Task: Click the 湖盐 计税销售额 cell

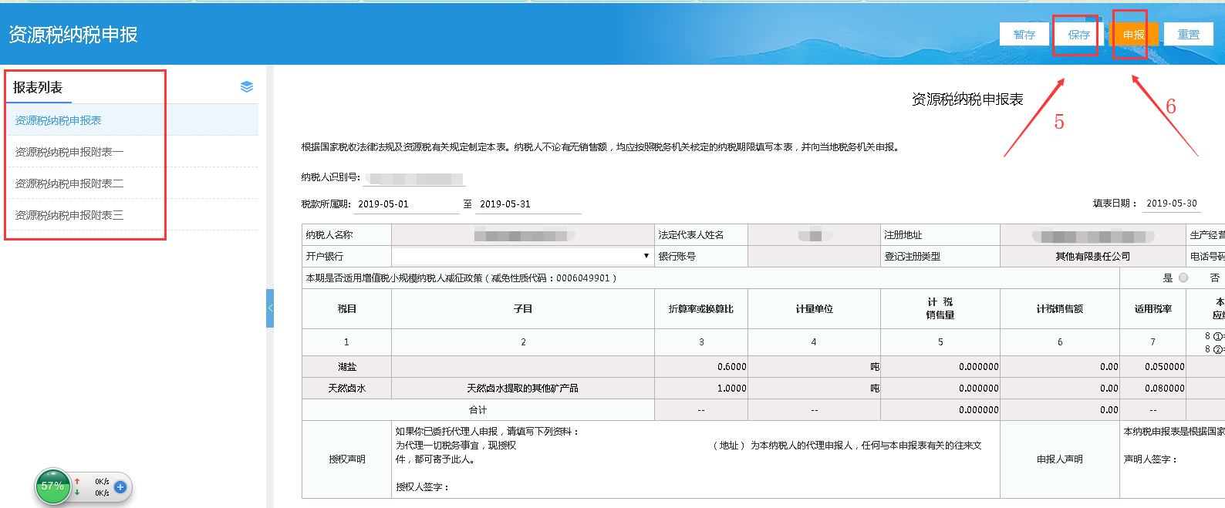Action: tap(1060, 367)
